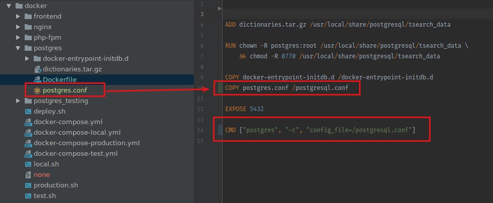Open docker-compose-production.yml from the tree
This screenshot has width=493, height=203.
pos(87,143)
